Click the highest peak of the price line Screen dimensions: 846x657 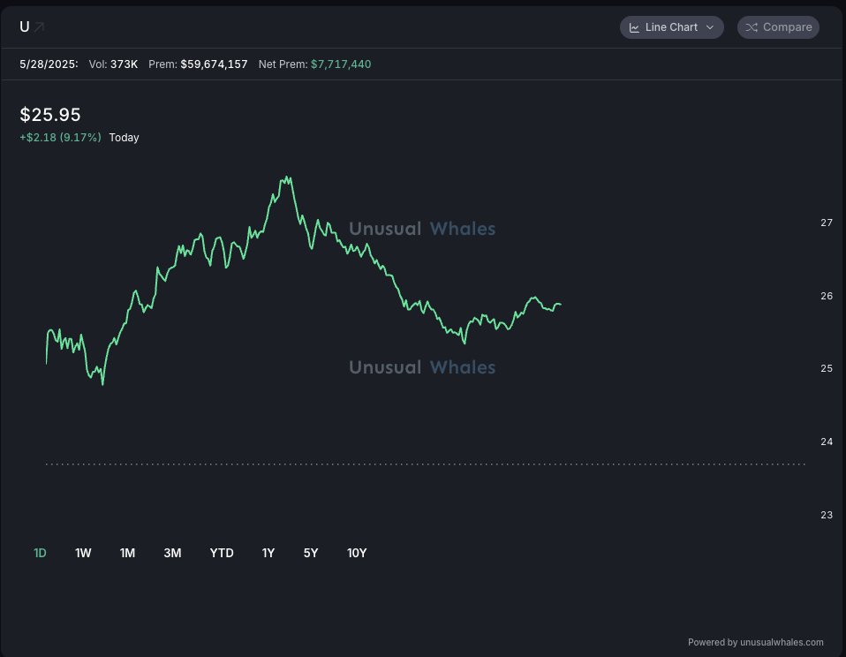coord(286,177)
